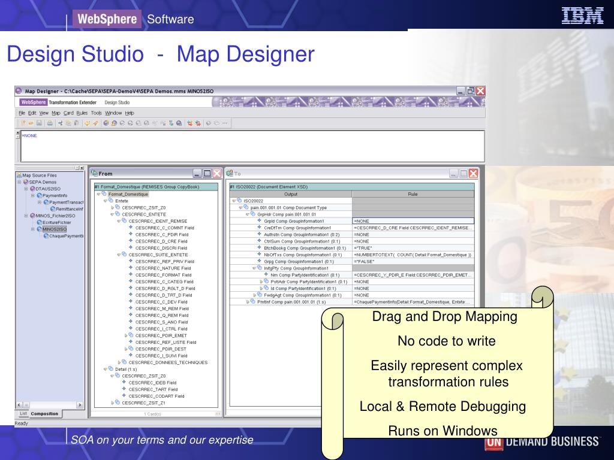Open the Tools menu
The width and height of the screenshot is (614, 460).
97,113
